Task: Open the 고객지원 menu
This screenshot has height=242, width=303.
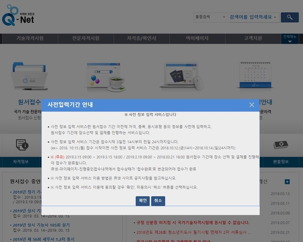Action: coord(253,38)
